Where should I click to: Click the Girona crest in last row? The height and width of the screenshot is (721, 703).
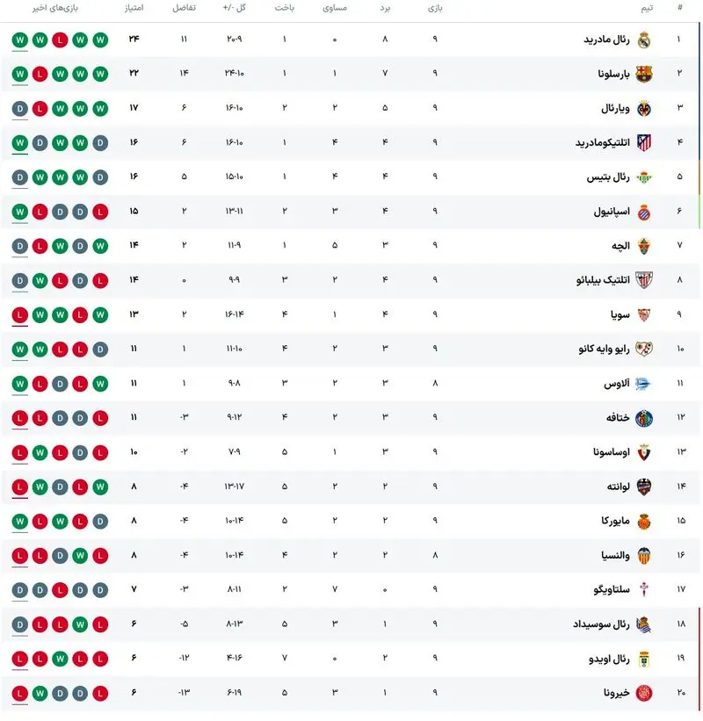click(644, 693)
